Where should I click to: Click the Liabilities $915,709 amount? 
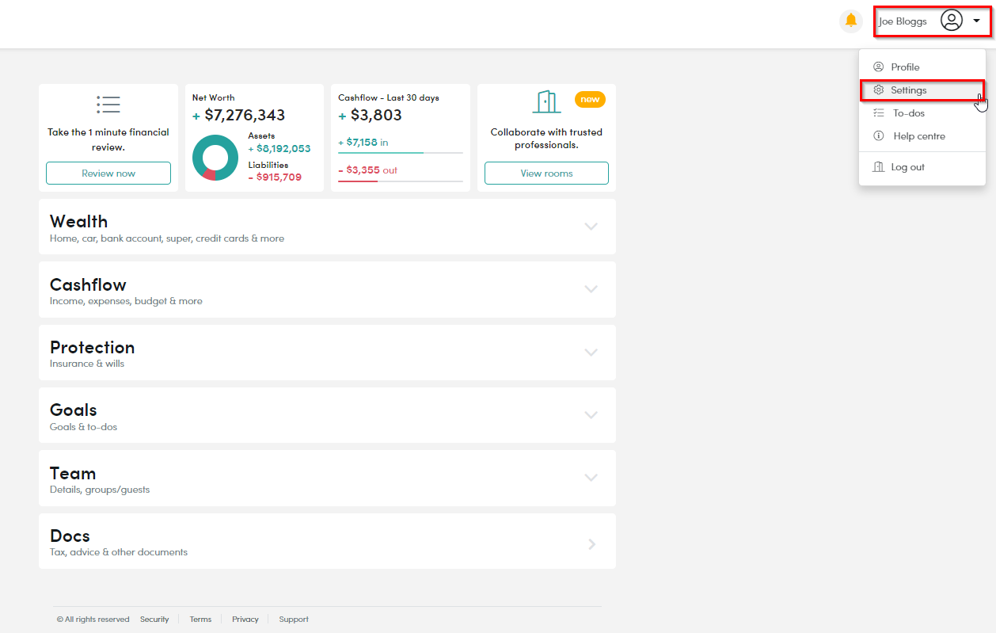click(x=275, y=177)
